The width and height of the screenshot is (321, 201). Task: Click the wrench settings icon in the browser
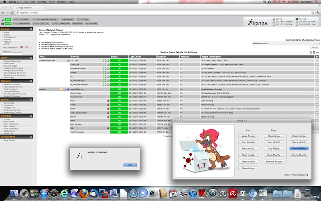pos(318,13)
